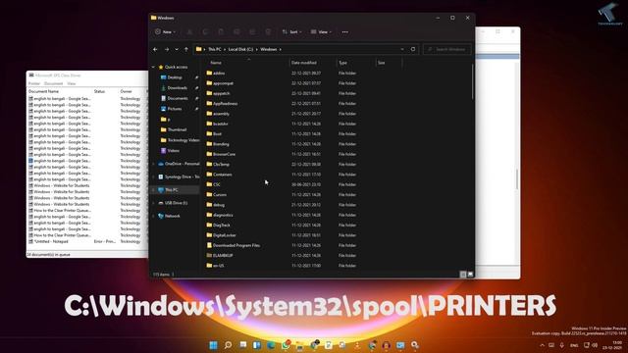Click Local Disk (C:) in the breadcrumb
The image size is (628, 353).
pyautogui.click(x=240, y=49)
